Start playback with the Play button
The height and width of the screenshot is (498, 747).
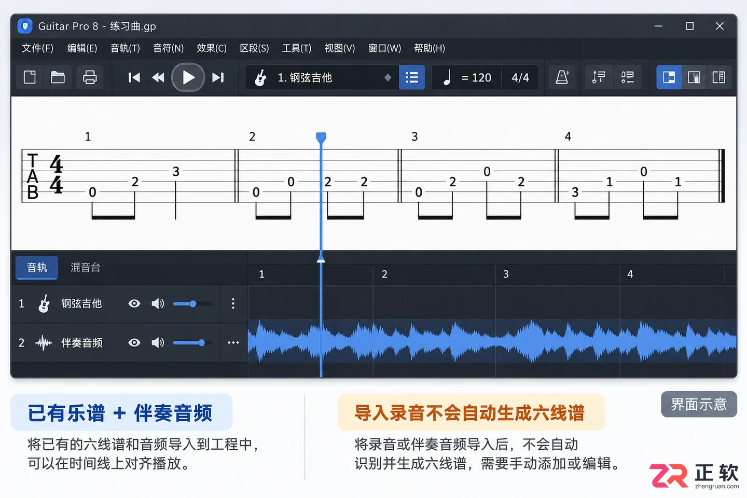[188, 77]
